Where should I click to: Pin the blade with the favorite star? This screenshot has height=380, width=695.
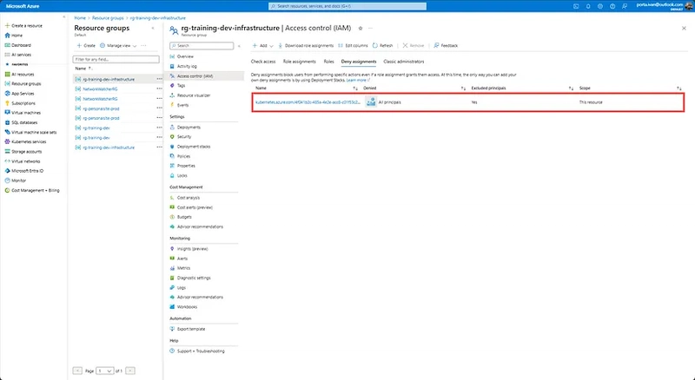point(361,29)
